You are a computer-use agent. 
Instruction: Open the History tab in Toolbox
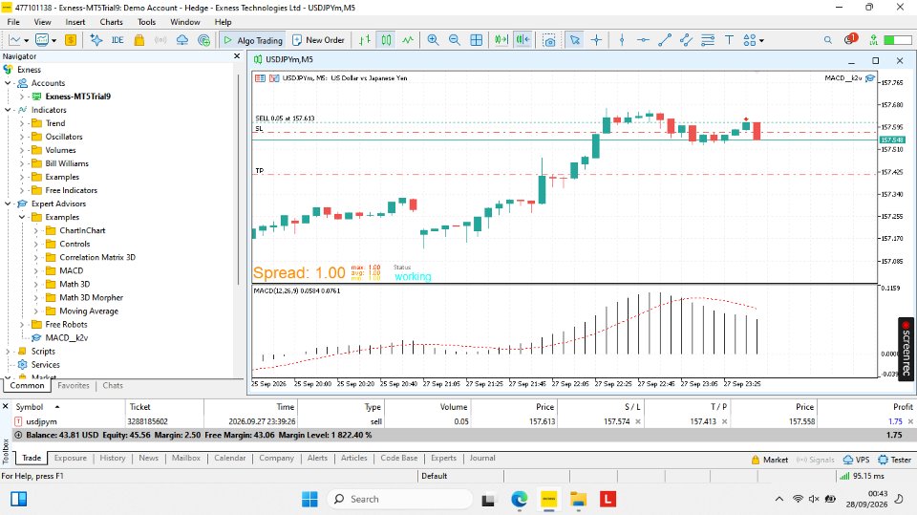click(113, 459)
